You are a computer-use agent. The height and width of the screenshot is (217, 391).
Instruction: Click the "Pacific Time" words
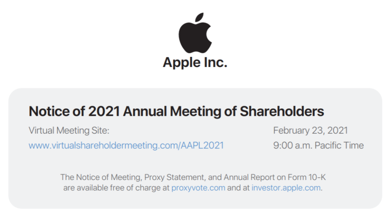[x=339, y=145]
